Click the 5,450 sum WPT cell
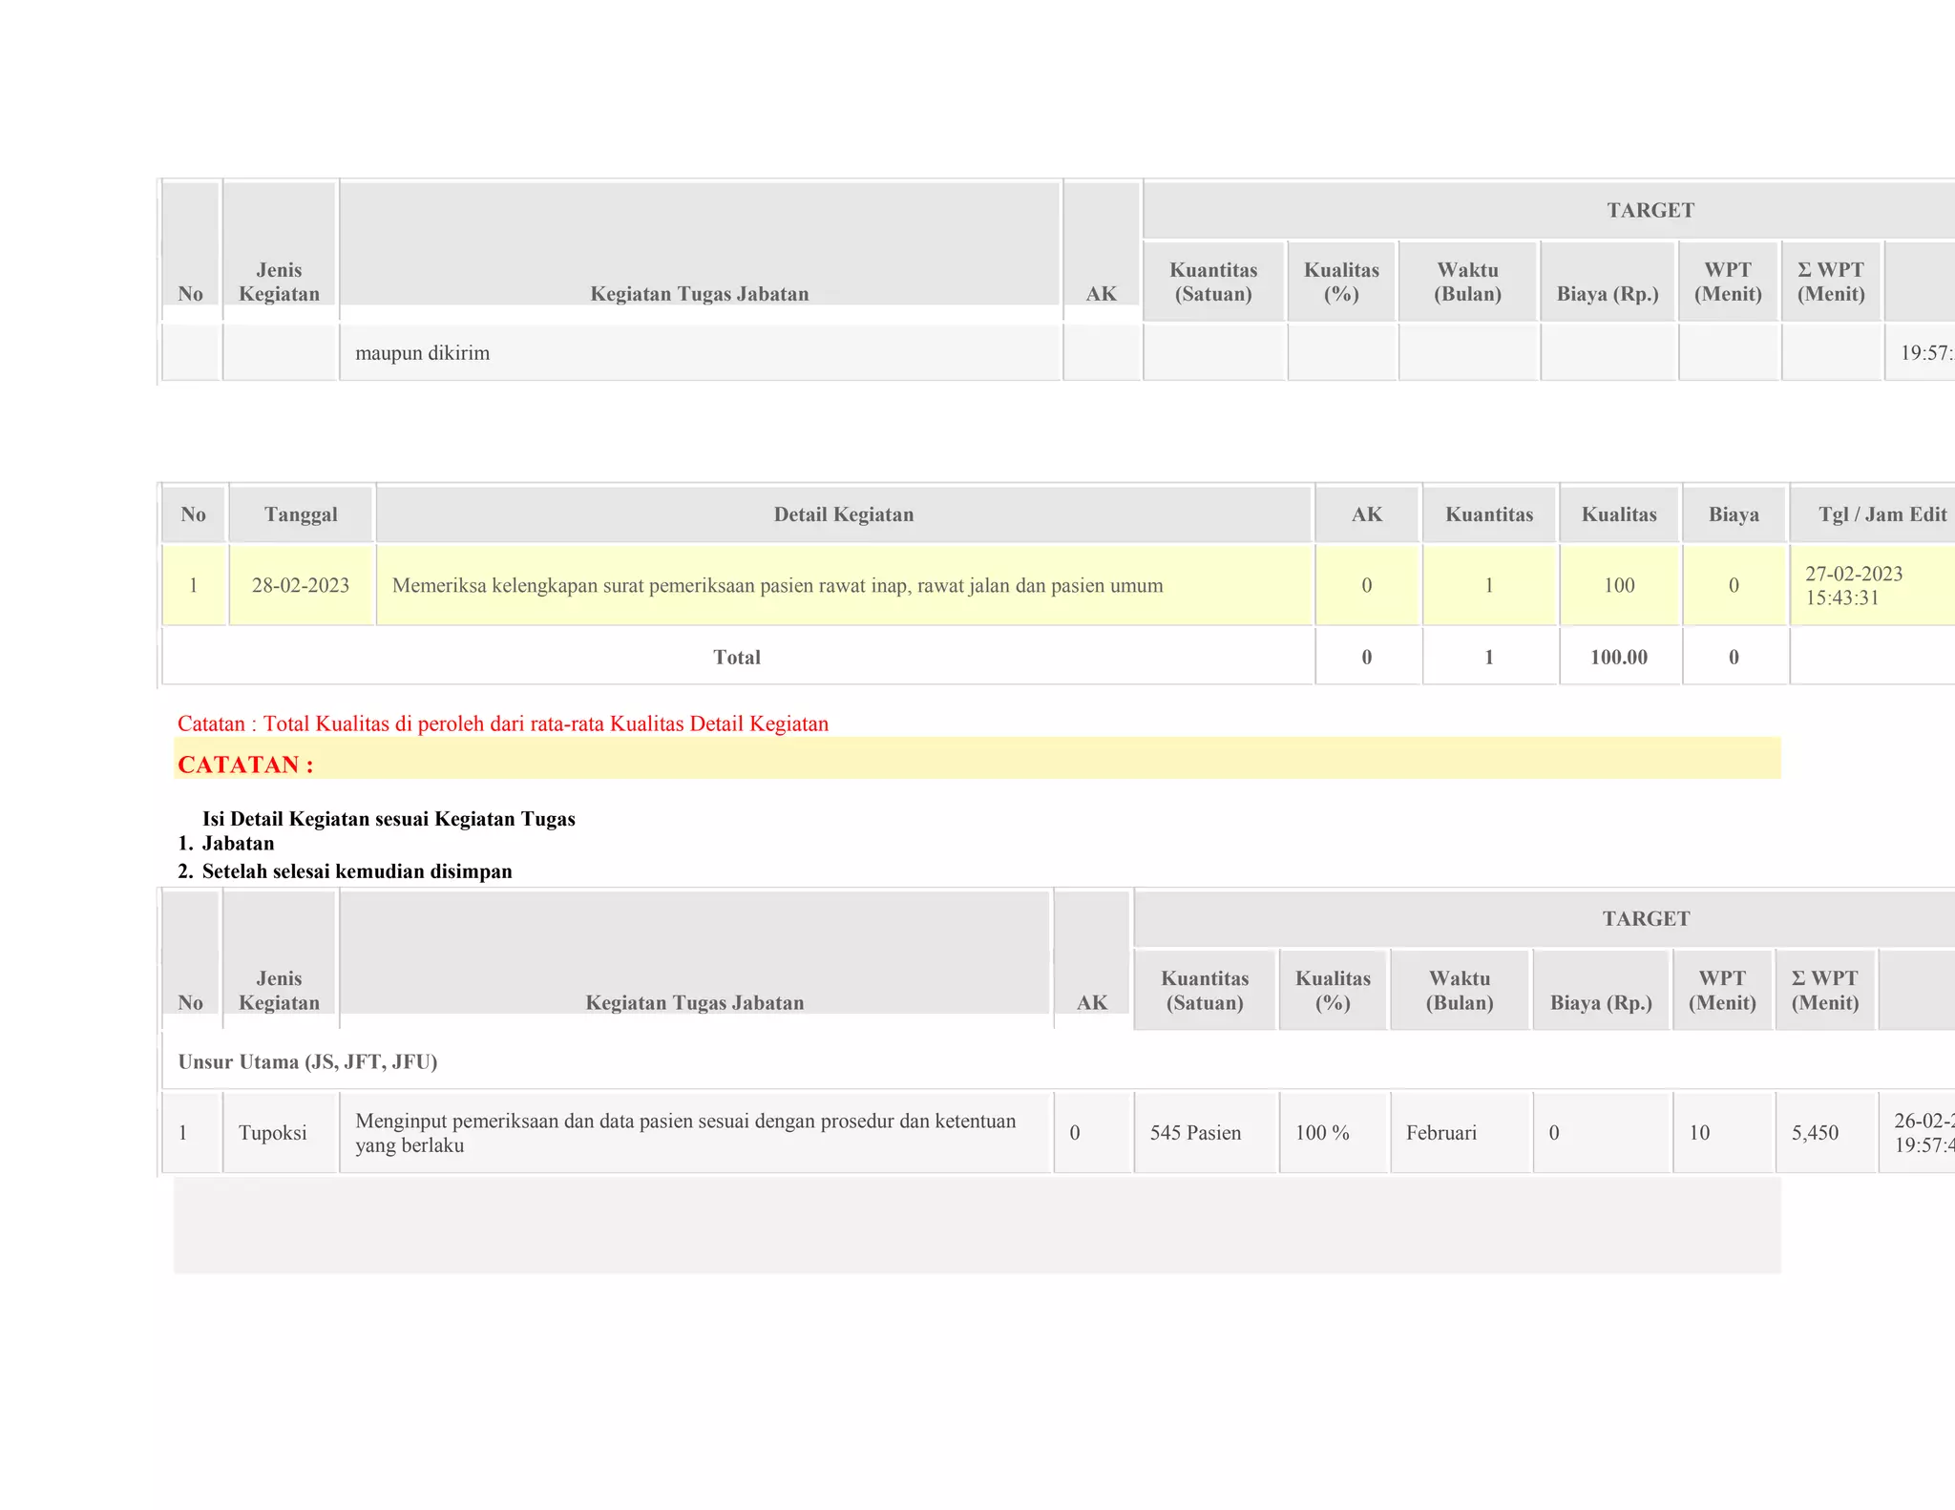 click(x=1814, y=1133)
